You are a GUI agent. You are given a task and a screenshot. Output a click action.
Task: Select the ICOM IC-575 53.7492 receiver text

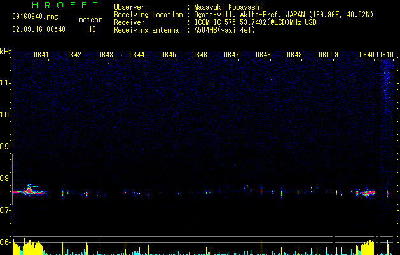point(255,22)
